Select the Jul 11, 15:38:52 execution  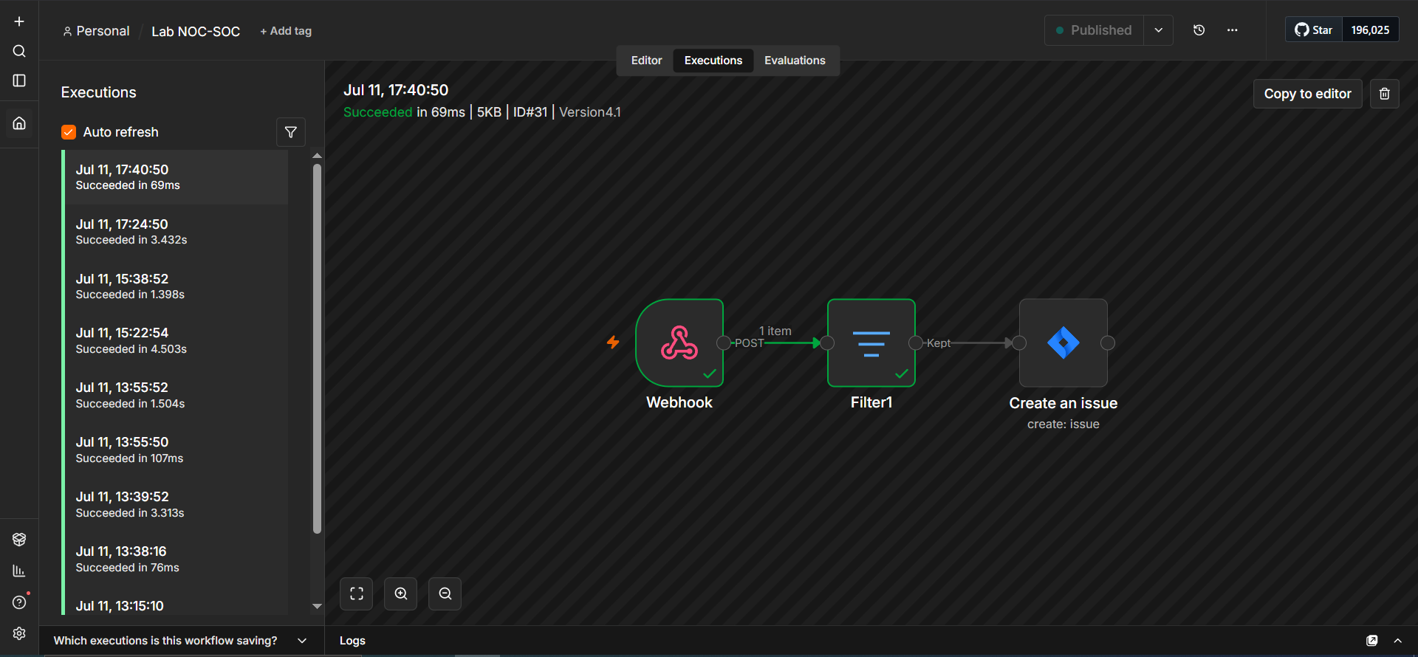coord(174,286)
